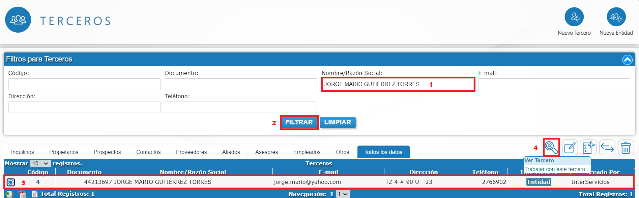Click the Nueva Entidad icon

(616, 17)
